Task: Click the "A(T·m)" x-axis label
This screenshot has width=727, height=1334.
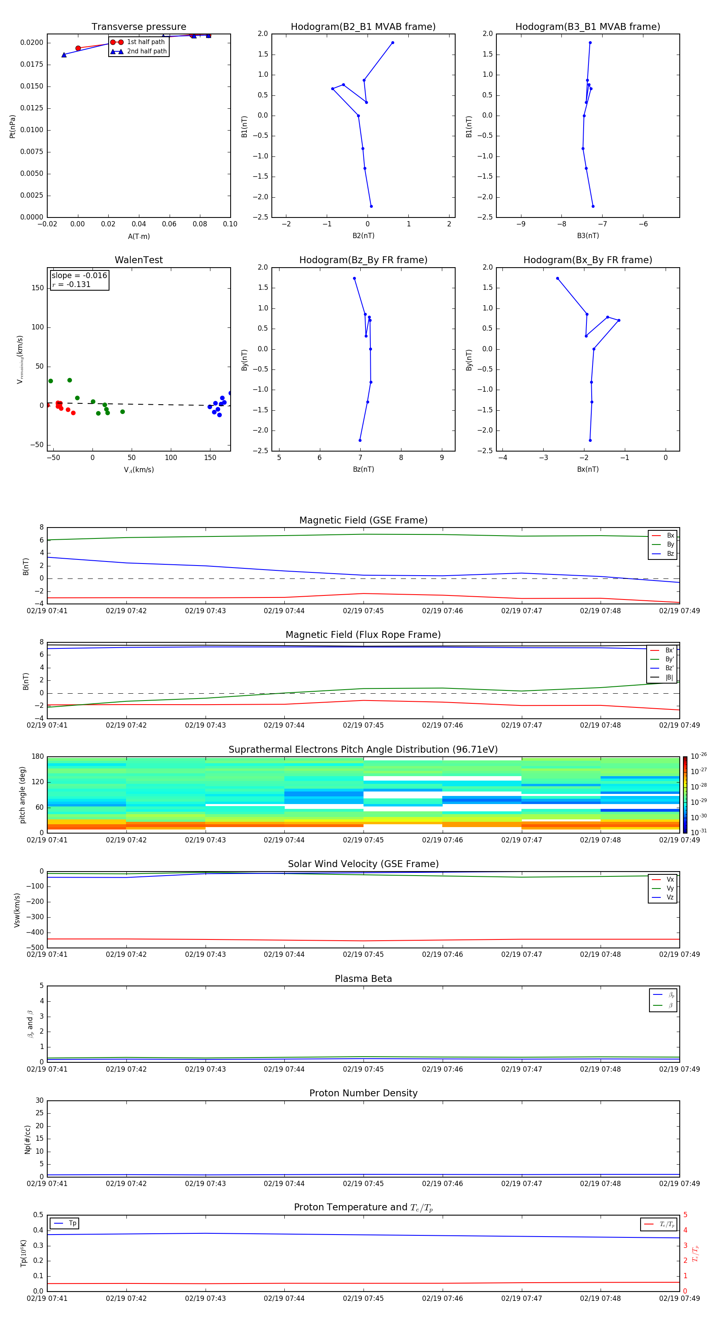Action: click(x=139, y=236)
